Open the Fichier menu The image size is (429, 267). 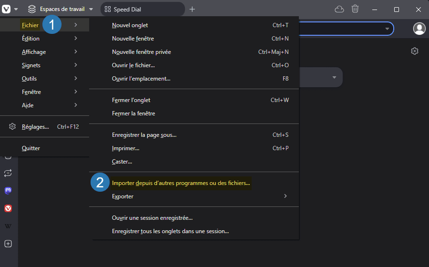coord(44,25)
